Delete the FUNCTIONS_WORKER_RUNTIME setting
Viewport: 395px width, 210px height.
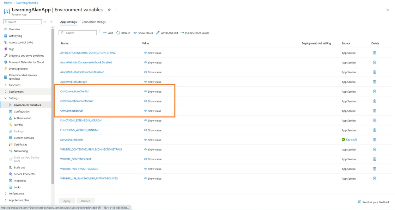tap(374, 130)
